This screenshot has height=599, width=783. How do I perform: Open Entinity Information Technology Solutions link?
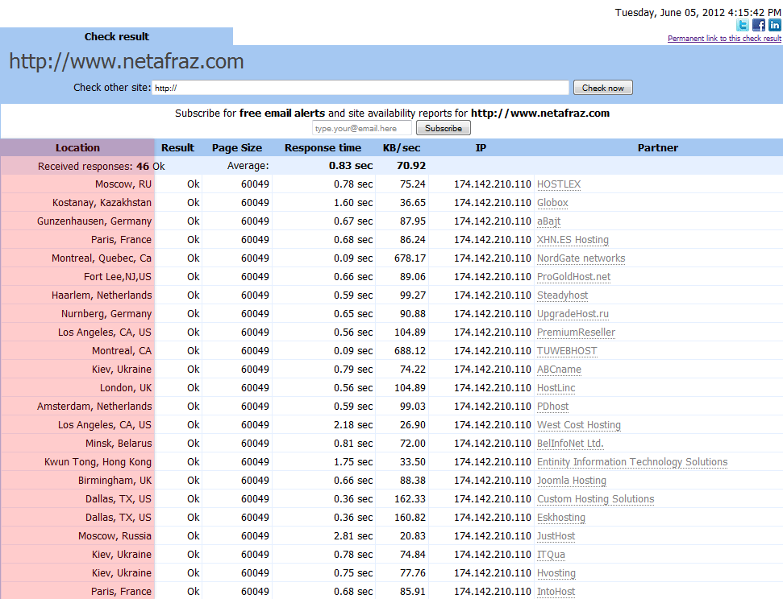pos(632,462)
